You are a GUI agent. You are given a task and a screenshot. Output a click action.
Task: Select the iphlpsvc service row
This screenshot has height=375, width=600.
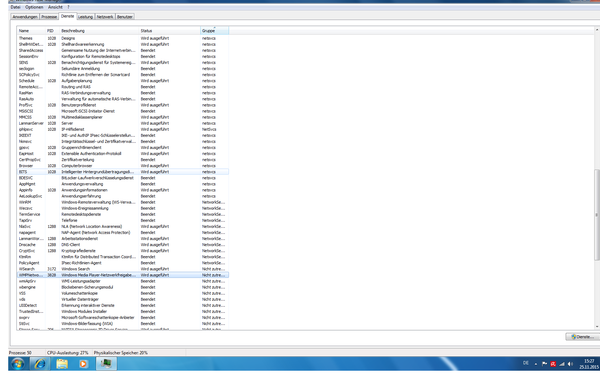(x=123, y=129)
